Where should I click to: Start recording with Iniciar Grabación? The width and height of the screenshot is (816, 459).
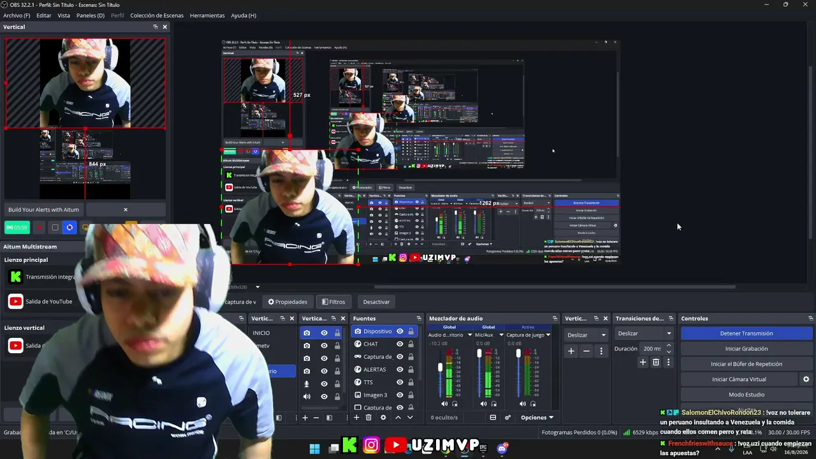(x=747, y=349)
